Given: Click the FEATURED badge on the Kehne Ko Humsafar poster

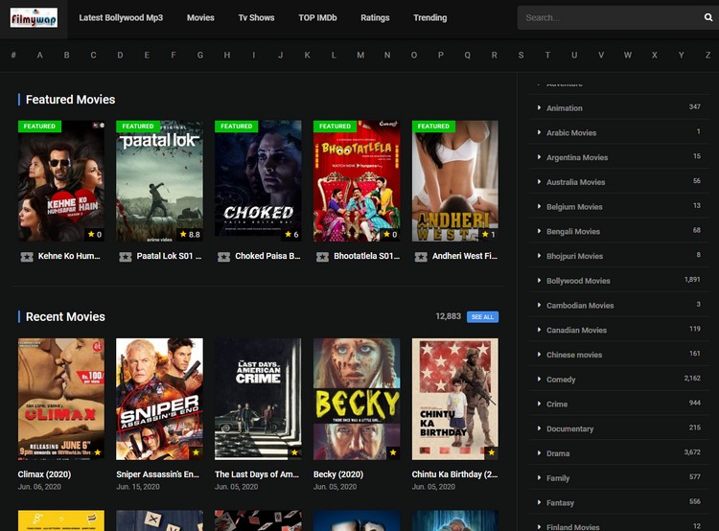Looking at the screenshot, I should tap(39, 127).
